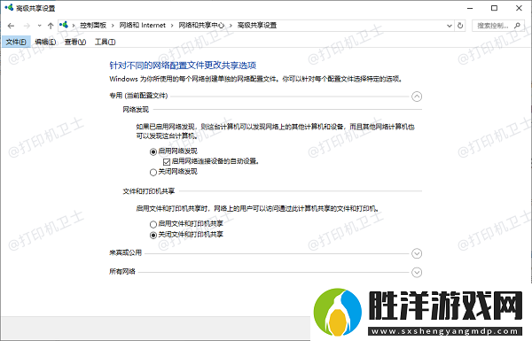Open the 文件(F) menu
532x341 pixels.
[x=16, y=42]
